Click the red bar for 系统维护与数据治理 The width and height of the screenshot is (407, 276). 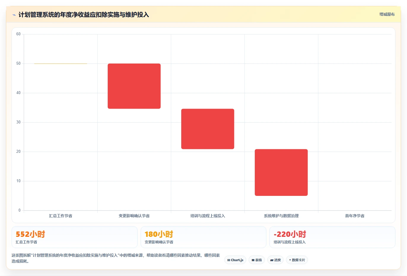(x=281, y=172)
